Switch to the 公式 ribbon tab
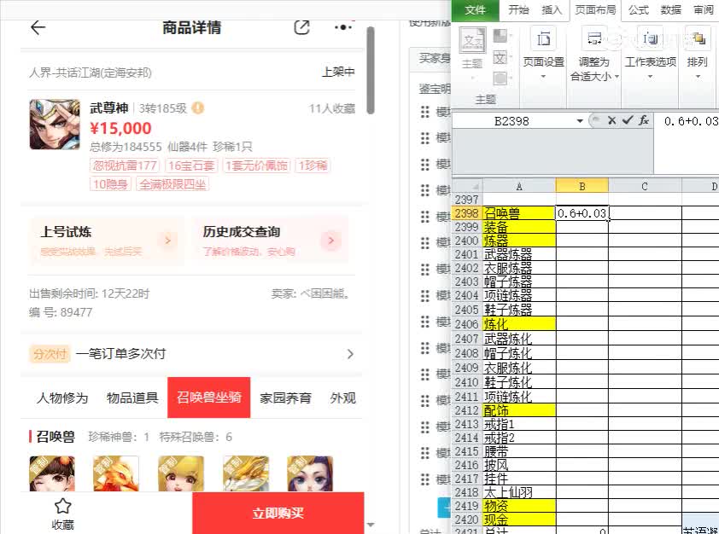 coord(637,11)
